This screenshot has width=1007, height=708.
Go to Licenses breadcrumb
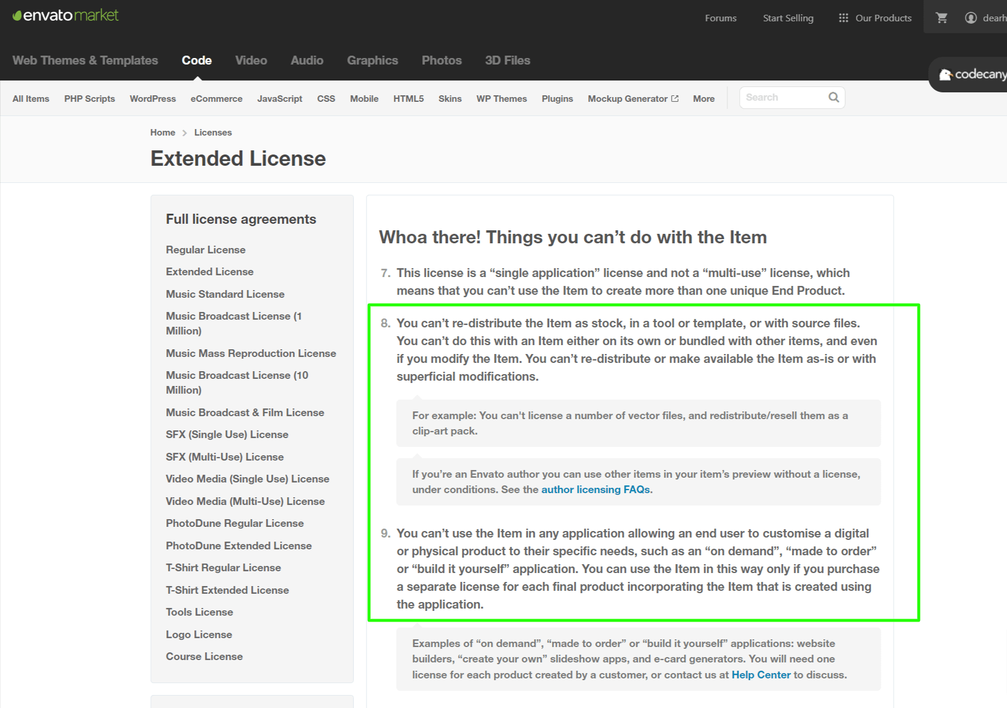coord(213,133)
